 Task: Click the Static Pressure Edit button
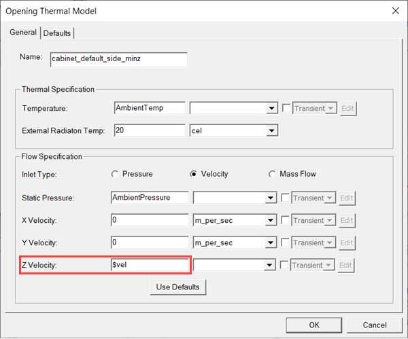tap(347, 198)
